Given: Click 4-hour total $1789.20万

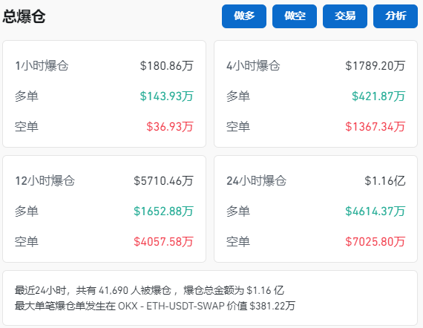Looking at the screenshot, I should click(376, 66).
